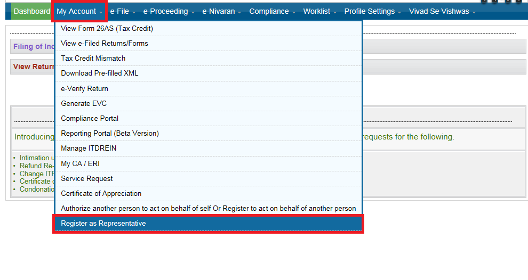This screenshot has width=528, height=280.
Task: Open Certificate of Appreciation
Action: coord(209,194)
